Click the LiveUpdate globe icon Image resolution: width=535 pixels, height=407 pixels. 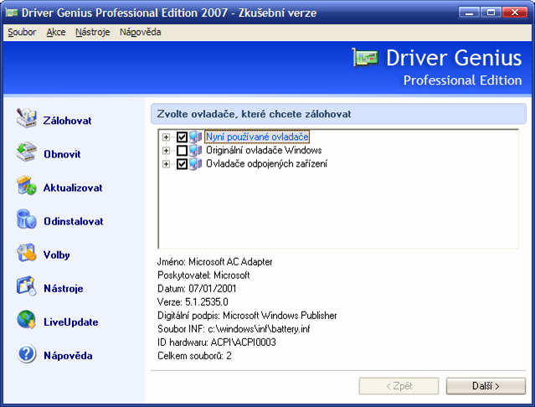[x=26, y=320]
